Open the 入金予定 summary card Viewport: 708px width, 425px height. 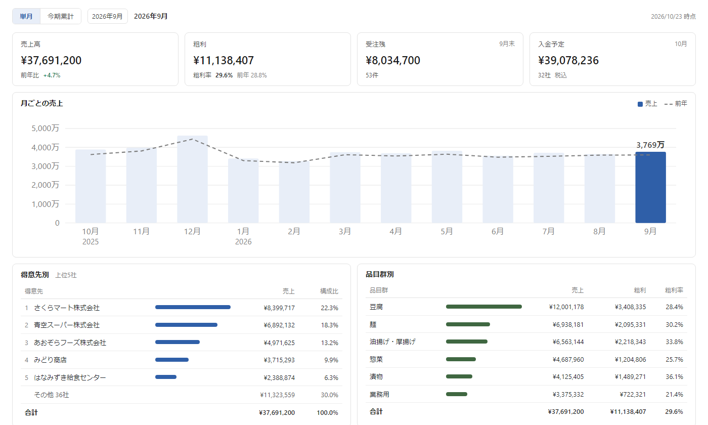[x=612, y=59]
